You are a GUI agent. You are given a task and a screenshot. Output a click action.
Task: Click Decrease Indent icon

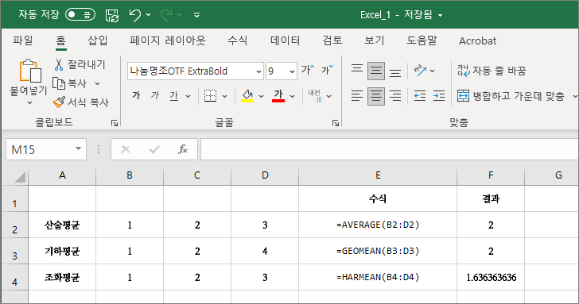click(420, 96)
